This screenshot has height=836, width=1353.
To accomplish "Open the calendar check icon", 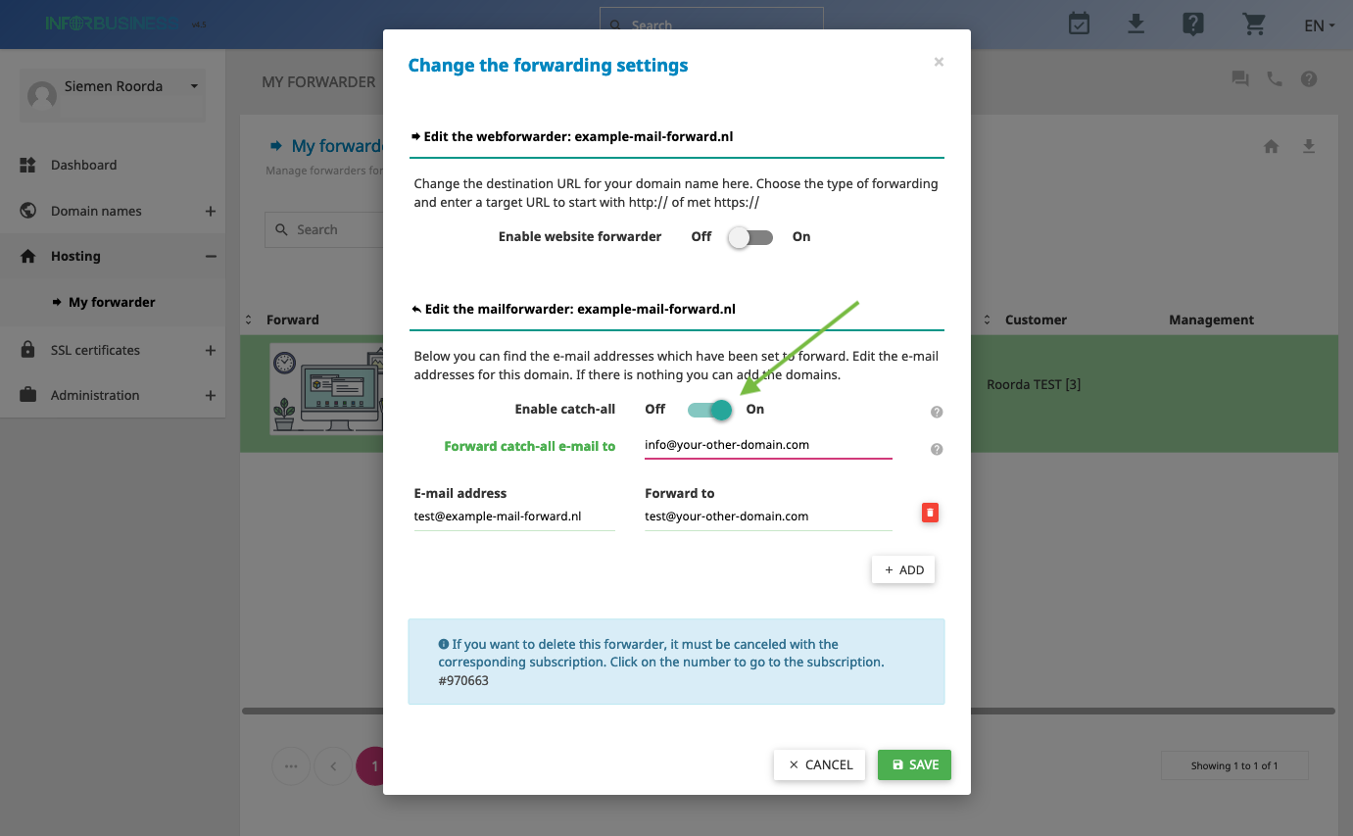I will coord(1079,24).
